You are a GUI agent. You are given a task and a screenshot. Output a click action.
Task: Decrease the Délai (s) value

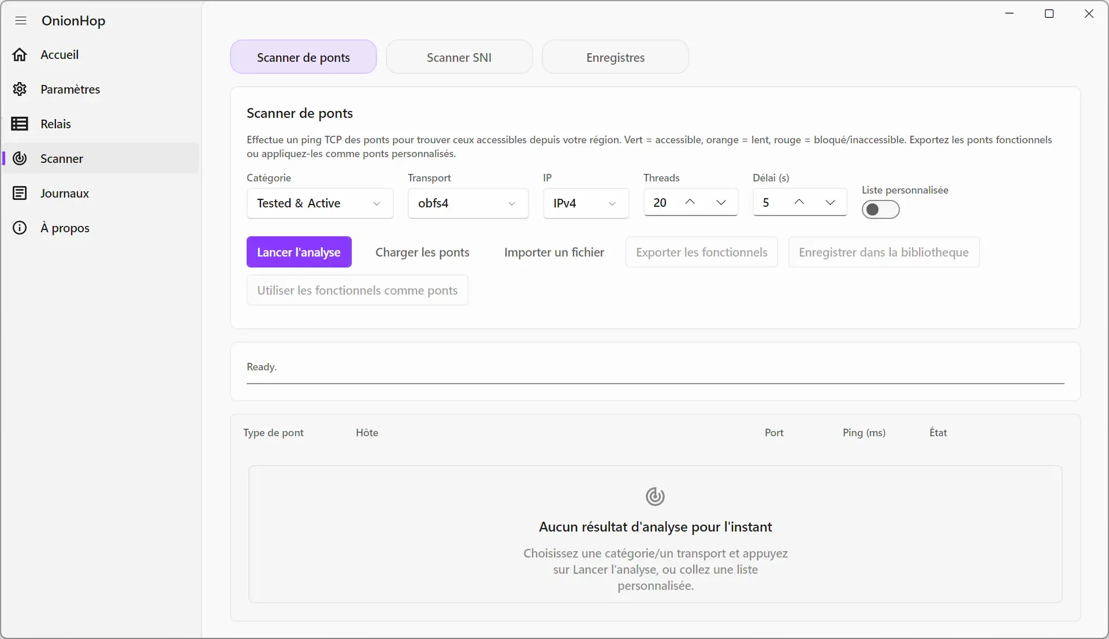(830, 202)
